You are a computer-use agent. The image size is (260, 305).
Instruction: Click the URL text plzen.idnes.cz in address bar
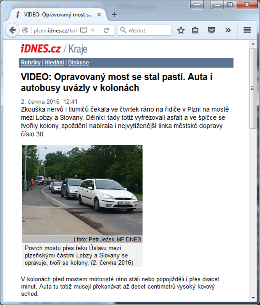coord(50,30)
